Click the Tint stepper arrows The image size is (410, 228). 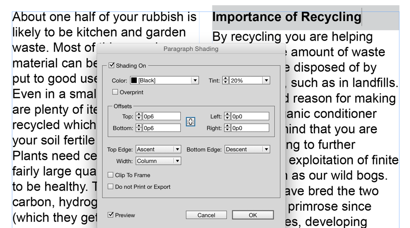point(225,81)
